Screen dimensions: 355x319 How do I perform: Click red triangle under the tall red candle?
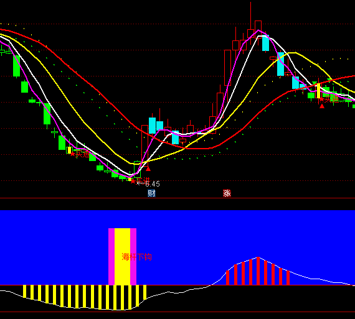[x=148, y=169]
